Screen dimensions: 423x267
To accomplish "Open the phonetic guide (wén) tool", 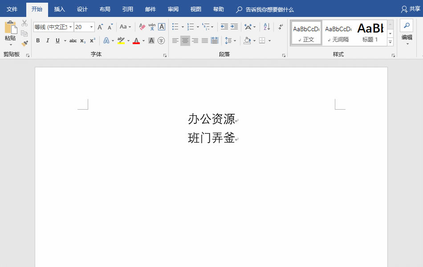I will point(152,27).
